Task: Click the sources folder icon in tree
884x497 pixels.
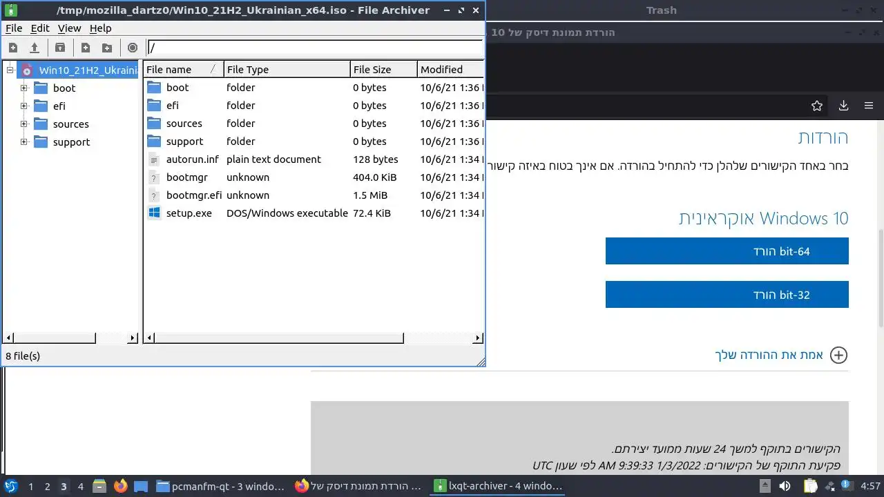Action: point(41,124)
